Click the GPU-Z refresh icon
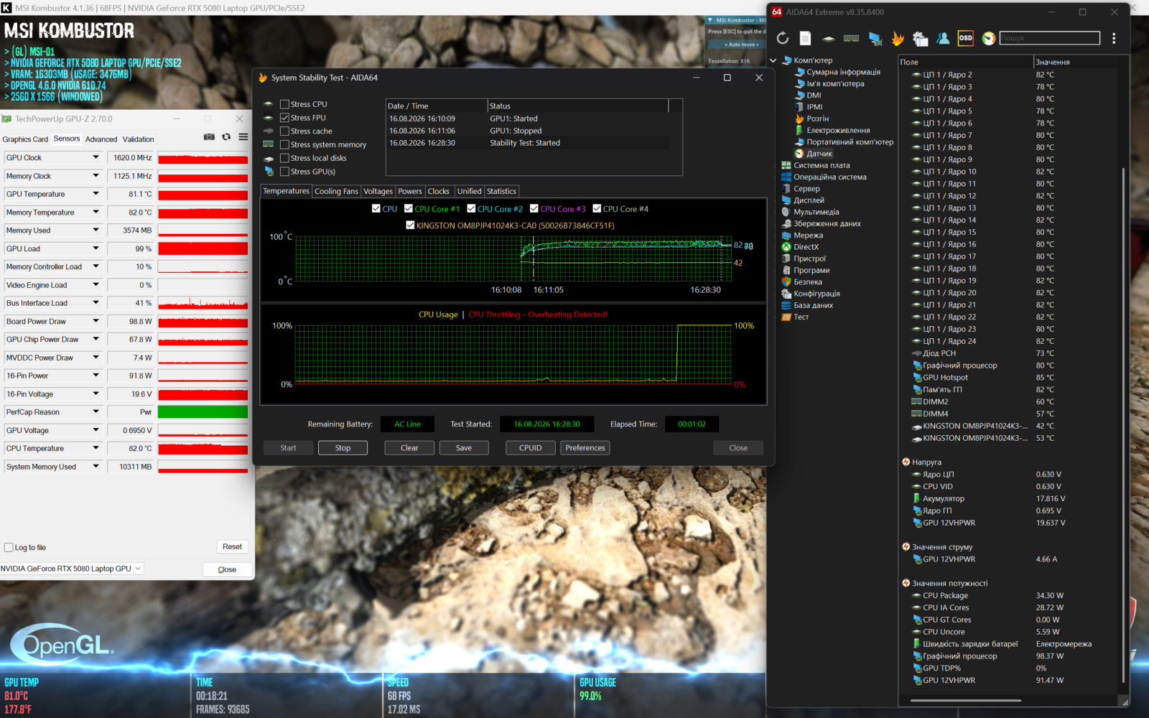 point(226,137)
